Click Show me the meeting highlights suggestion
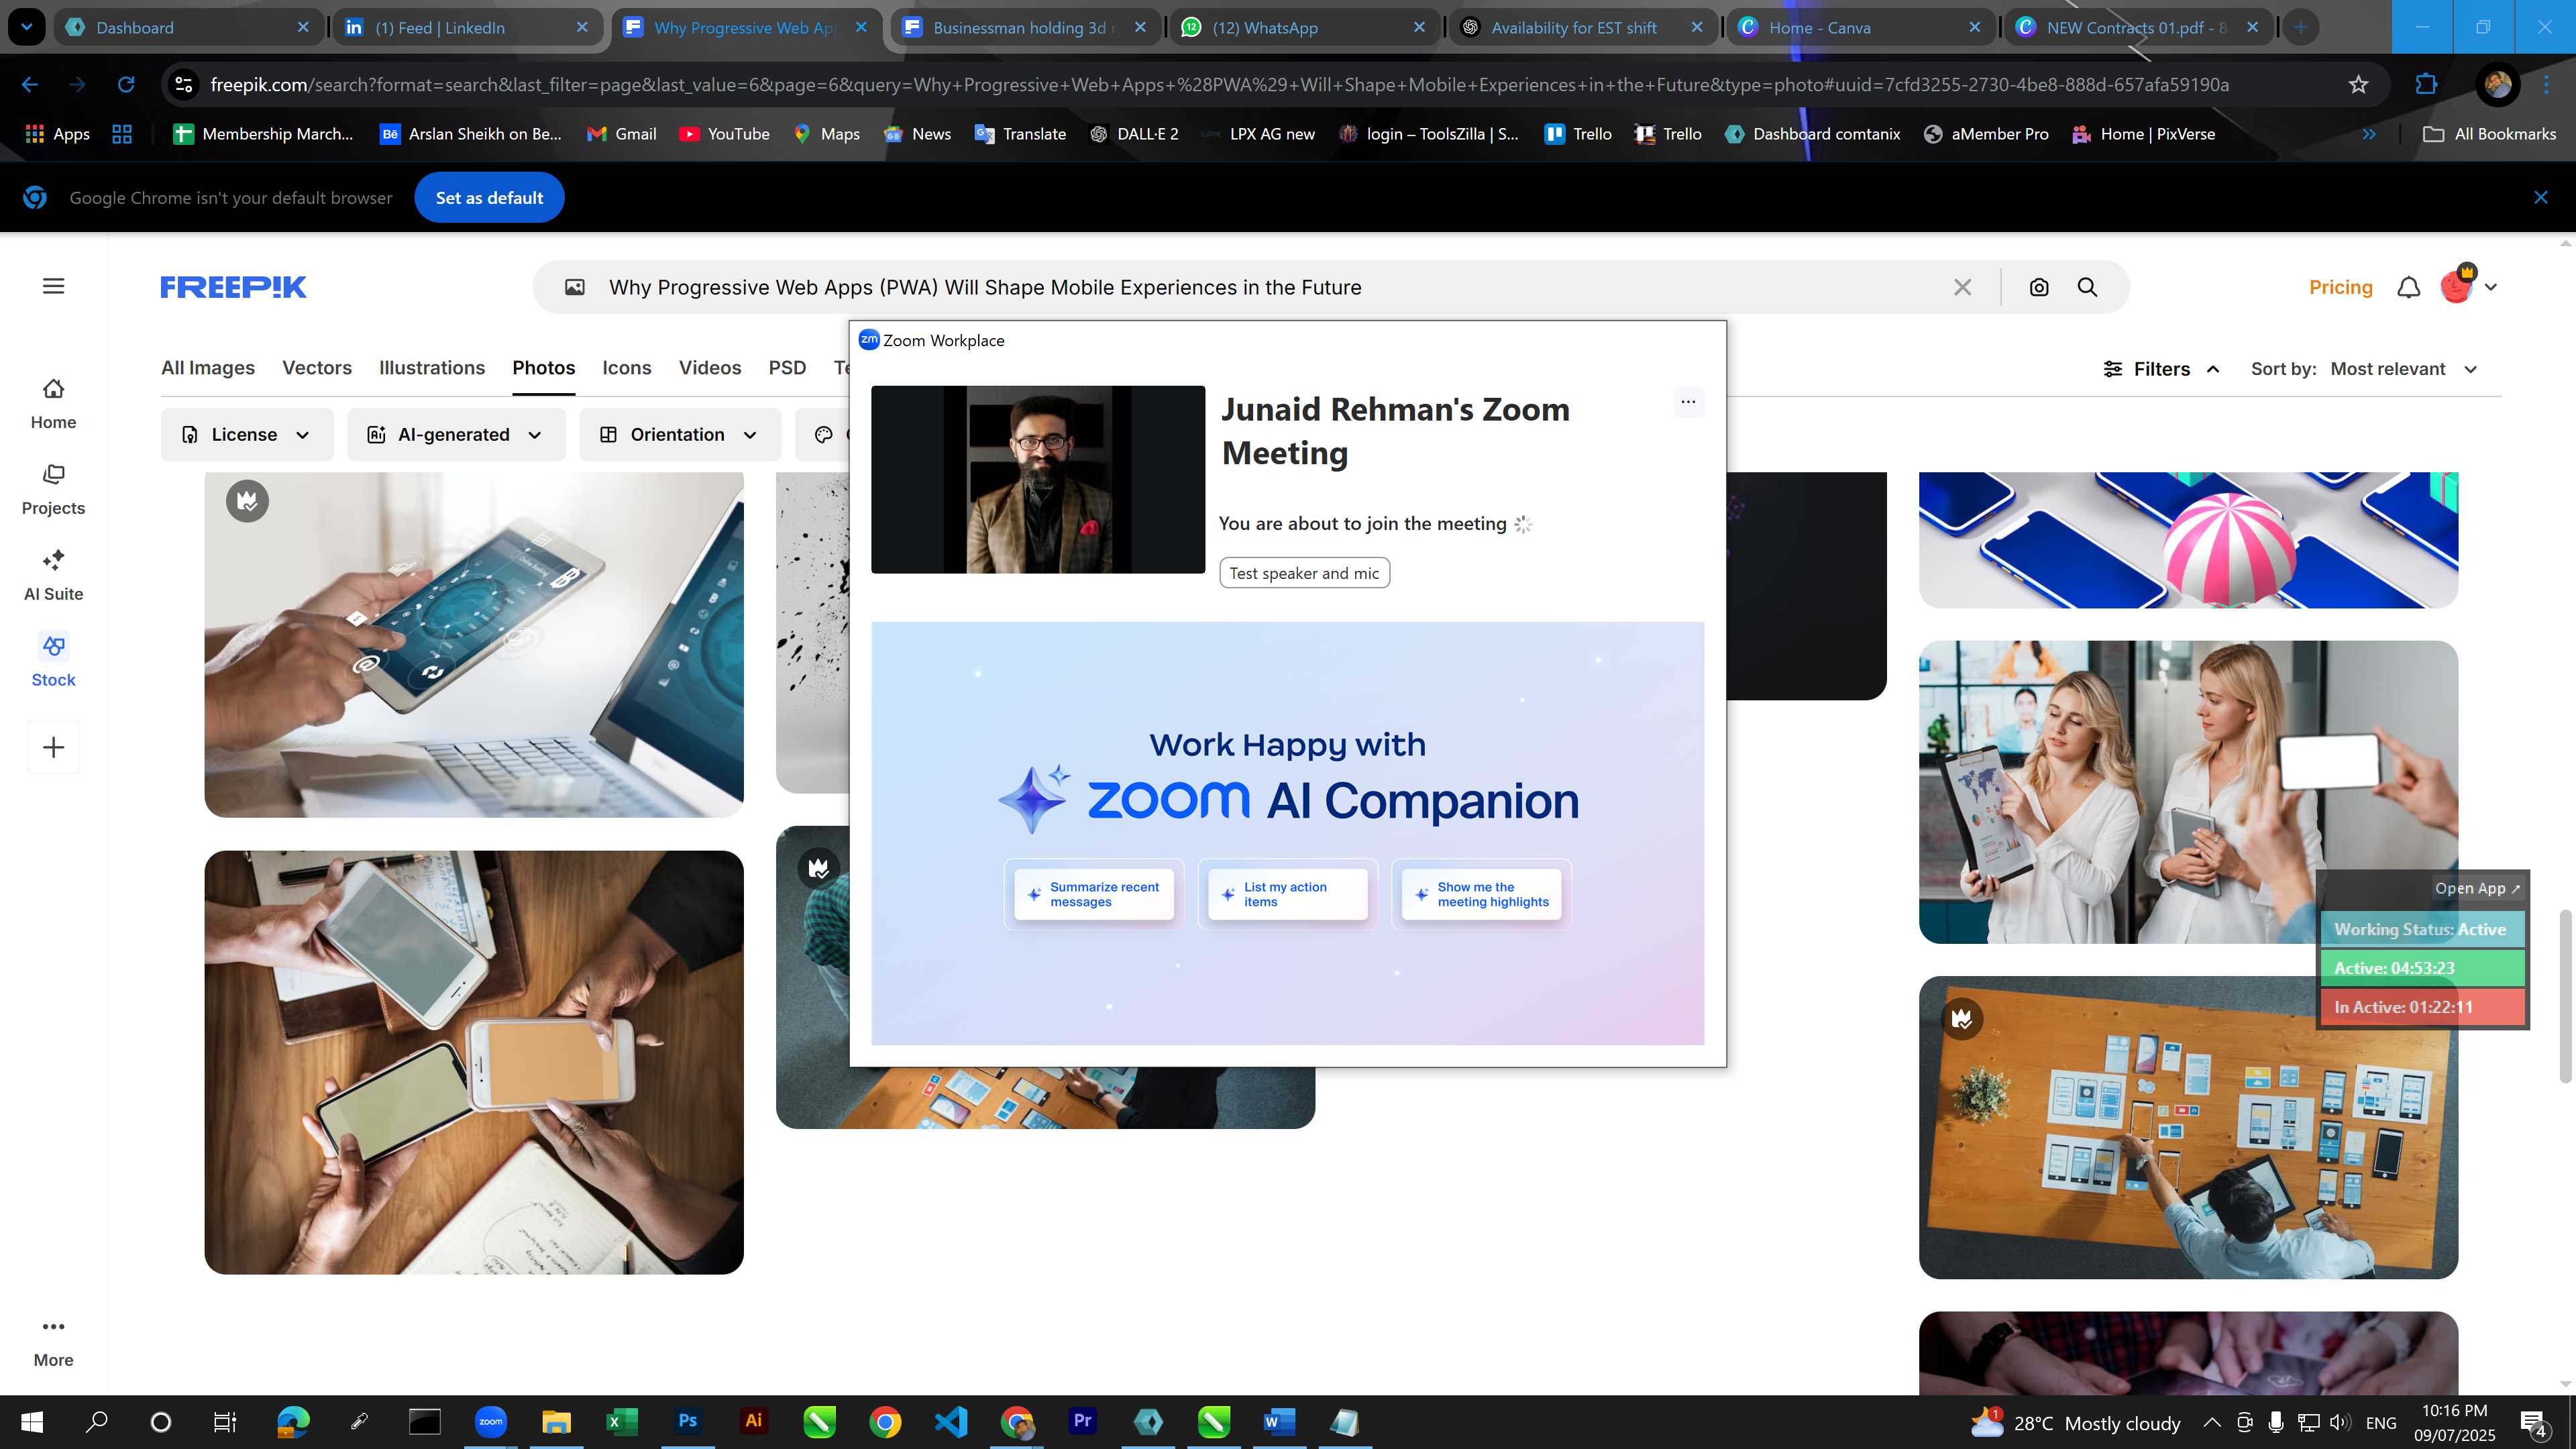Image resolution: width=2576 pixels, height=1449 pixels. [1481, 894]
